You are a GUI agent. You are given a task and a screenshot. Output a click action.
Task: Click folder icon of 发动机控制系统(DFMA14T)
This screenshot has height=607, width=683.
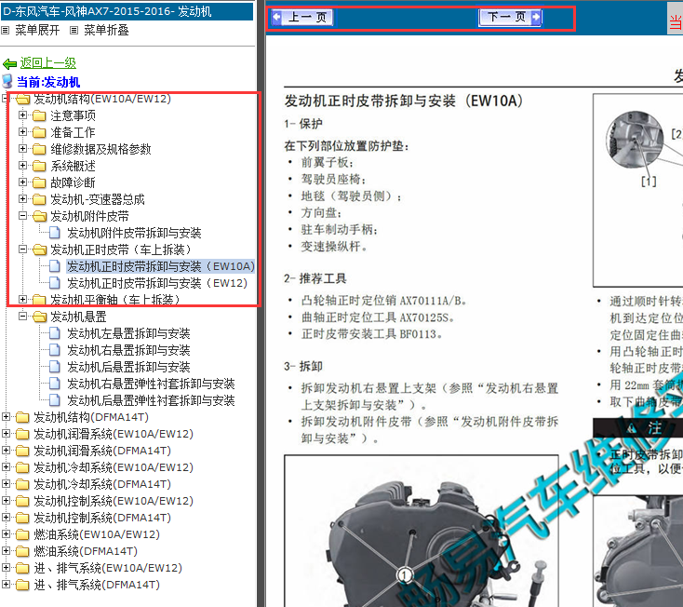tap(22, 518)
